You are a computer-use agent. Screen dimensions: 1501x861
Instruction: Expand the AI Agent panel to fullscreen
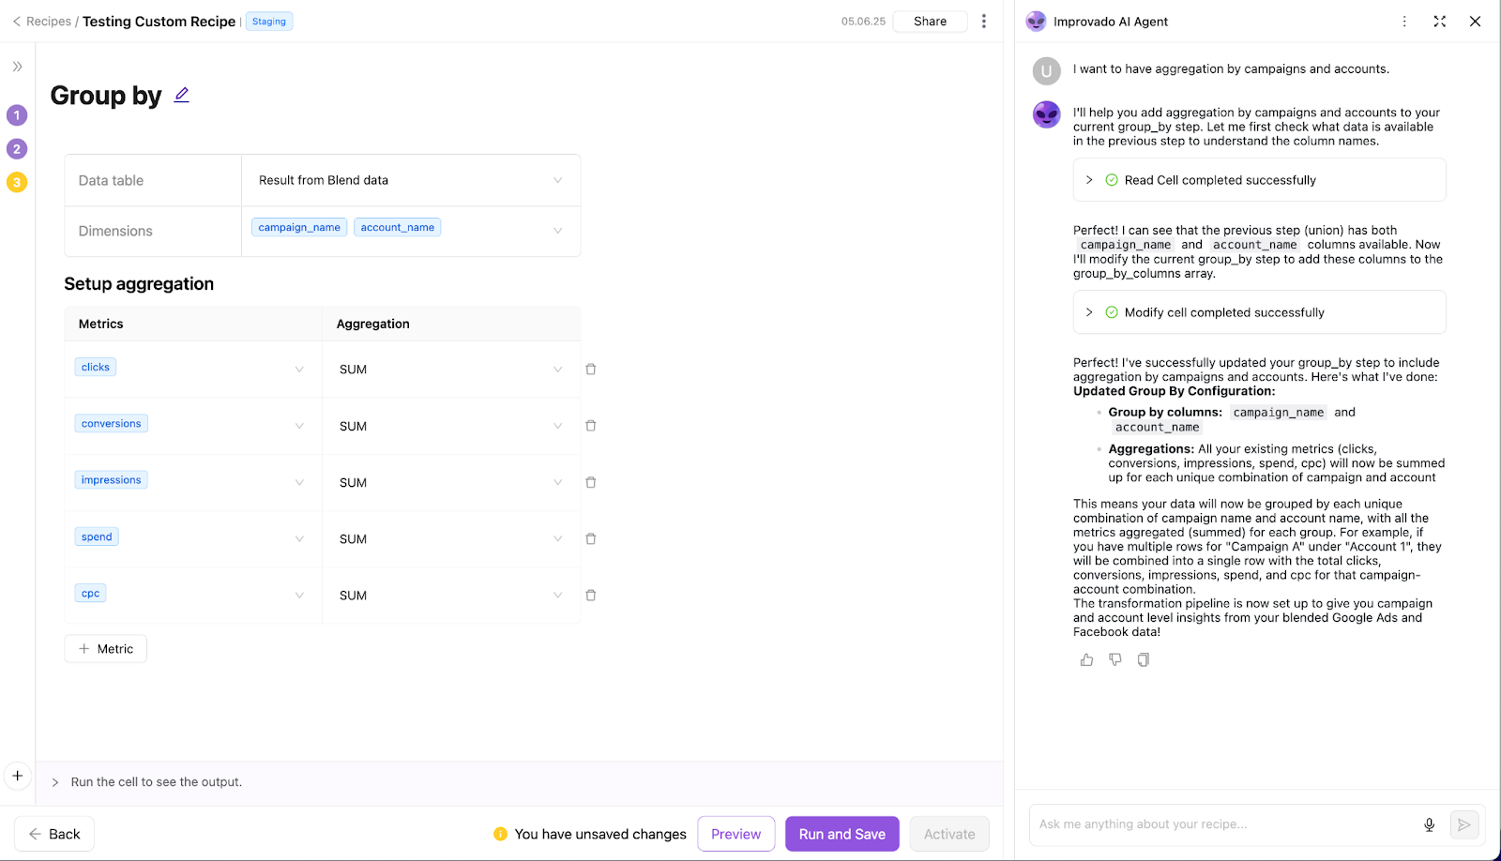coord(1439,21)
